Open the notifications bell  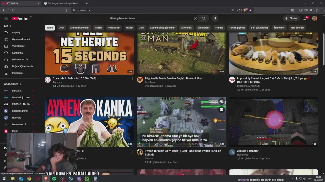click(305, 18)
